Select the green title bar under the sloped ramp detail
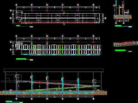This screenshot has height=103, width=138. point(120,50)
